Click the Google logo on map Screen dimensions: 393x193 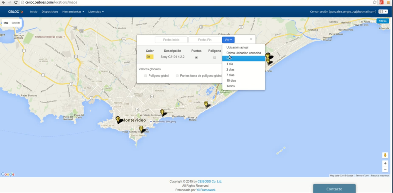pos(8,174)
